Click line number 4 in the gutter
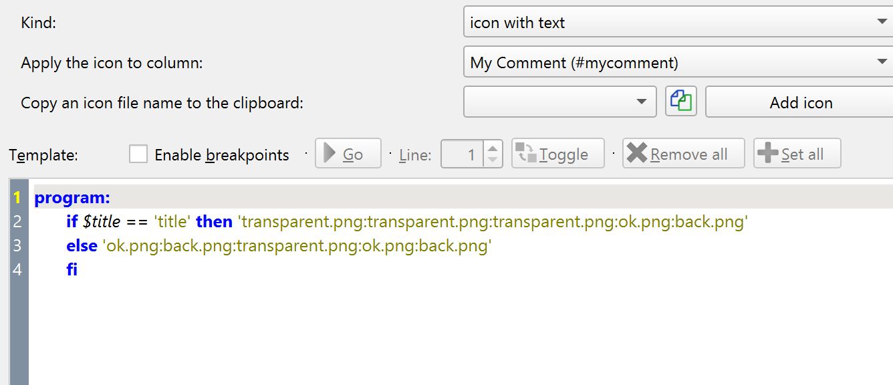Image resolution: width=893 pixels, height=385 pixels. (17, 269)
